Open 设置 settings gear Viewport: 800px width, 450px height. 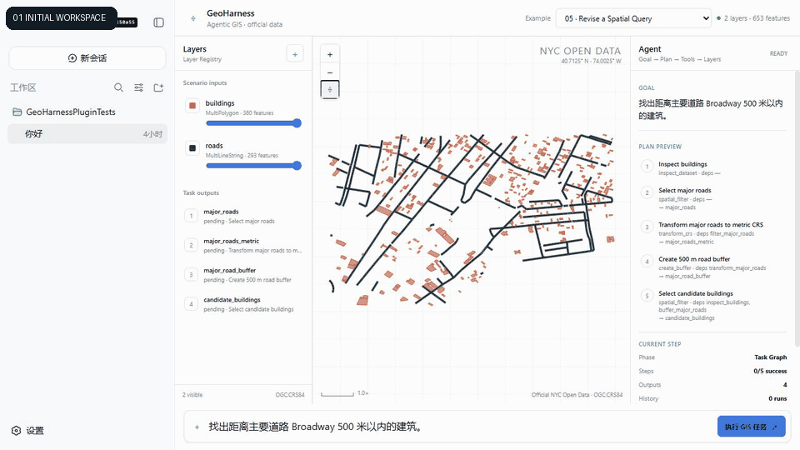(x=27, y=431)
